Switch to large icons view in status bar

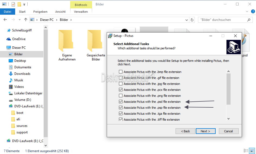click(252, 150)
